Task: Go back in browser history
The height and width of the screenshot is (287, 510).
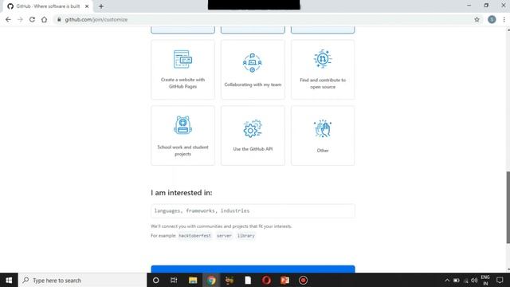Action: tap(8, 19)
